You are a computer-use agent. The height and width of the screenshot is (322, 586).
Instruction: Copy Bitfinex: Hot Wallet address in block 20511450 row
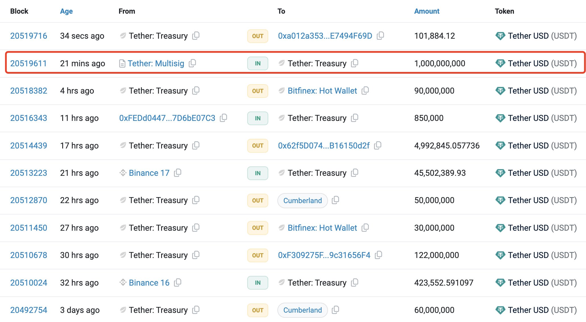click(x=365, y=228)
